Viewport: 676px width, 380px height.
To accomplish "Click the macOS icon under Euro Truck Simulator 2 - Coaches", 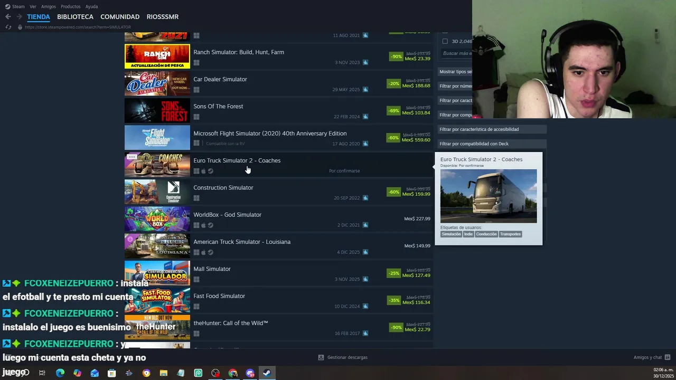I will click(x=203, y=171).
